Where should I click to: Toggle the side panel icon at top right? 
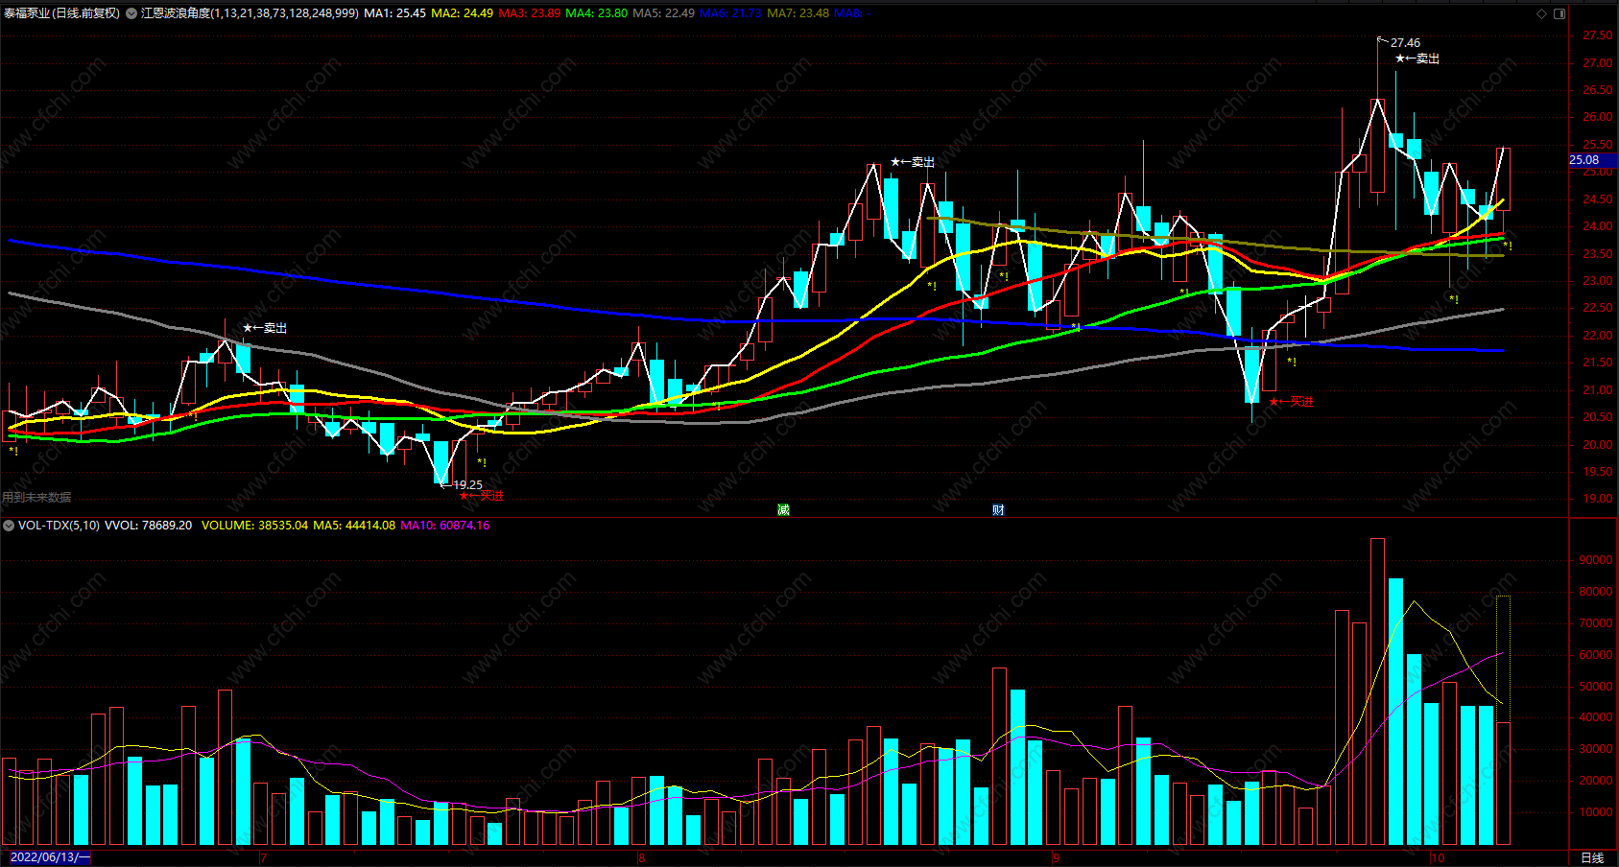[x=1559, y=13]
